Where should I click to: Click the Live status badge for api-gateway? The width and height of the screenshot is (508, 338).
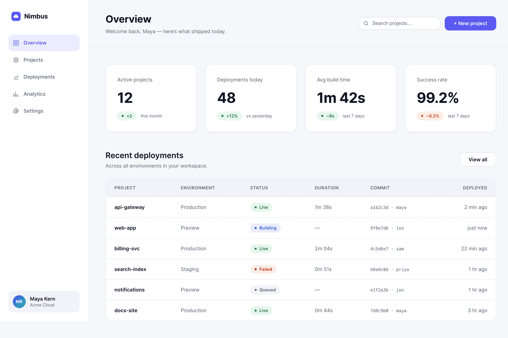coord(261,208)
